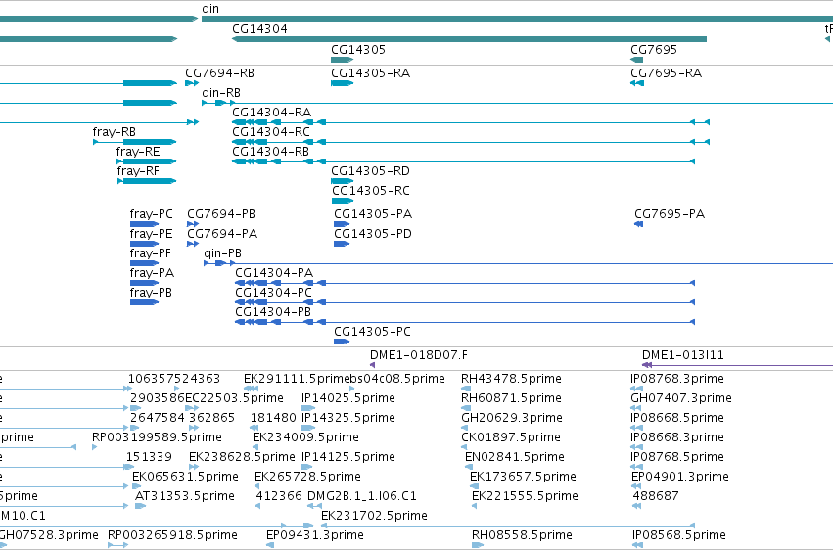This screenshot has width=833, height=550.
Task: Select EST IP14025.5prime
Action: 347,398
